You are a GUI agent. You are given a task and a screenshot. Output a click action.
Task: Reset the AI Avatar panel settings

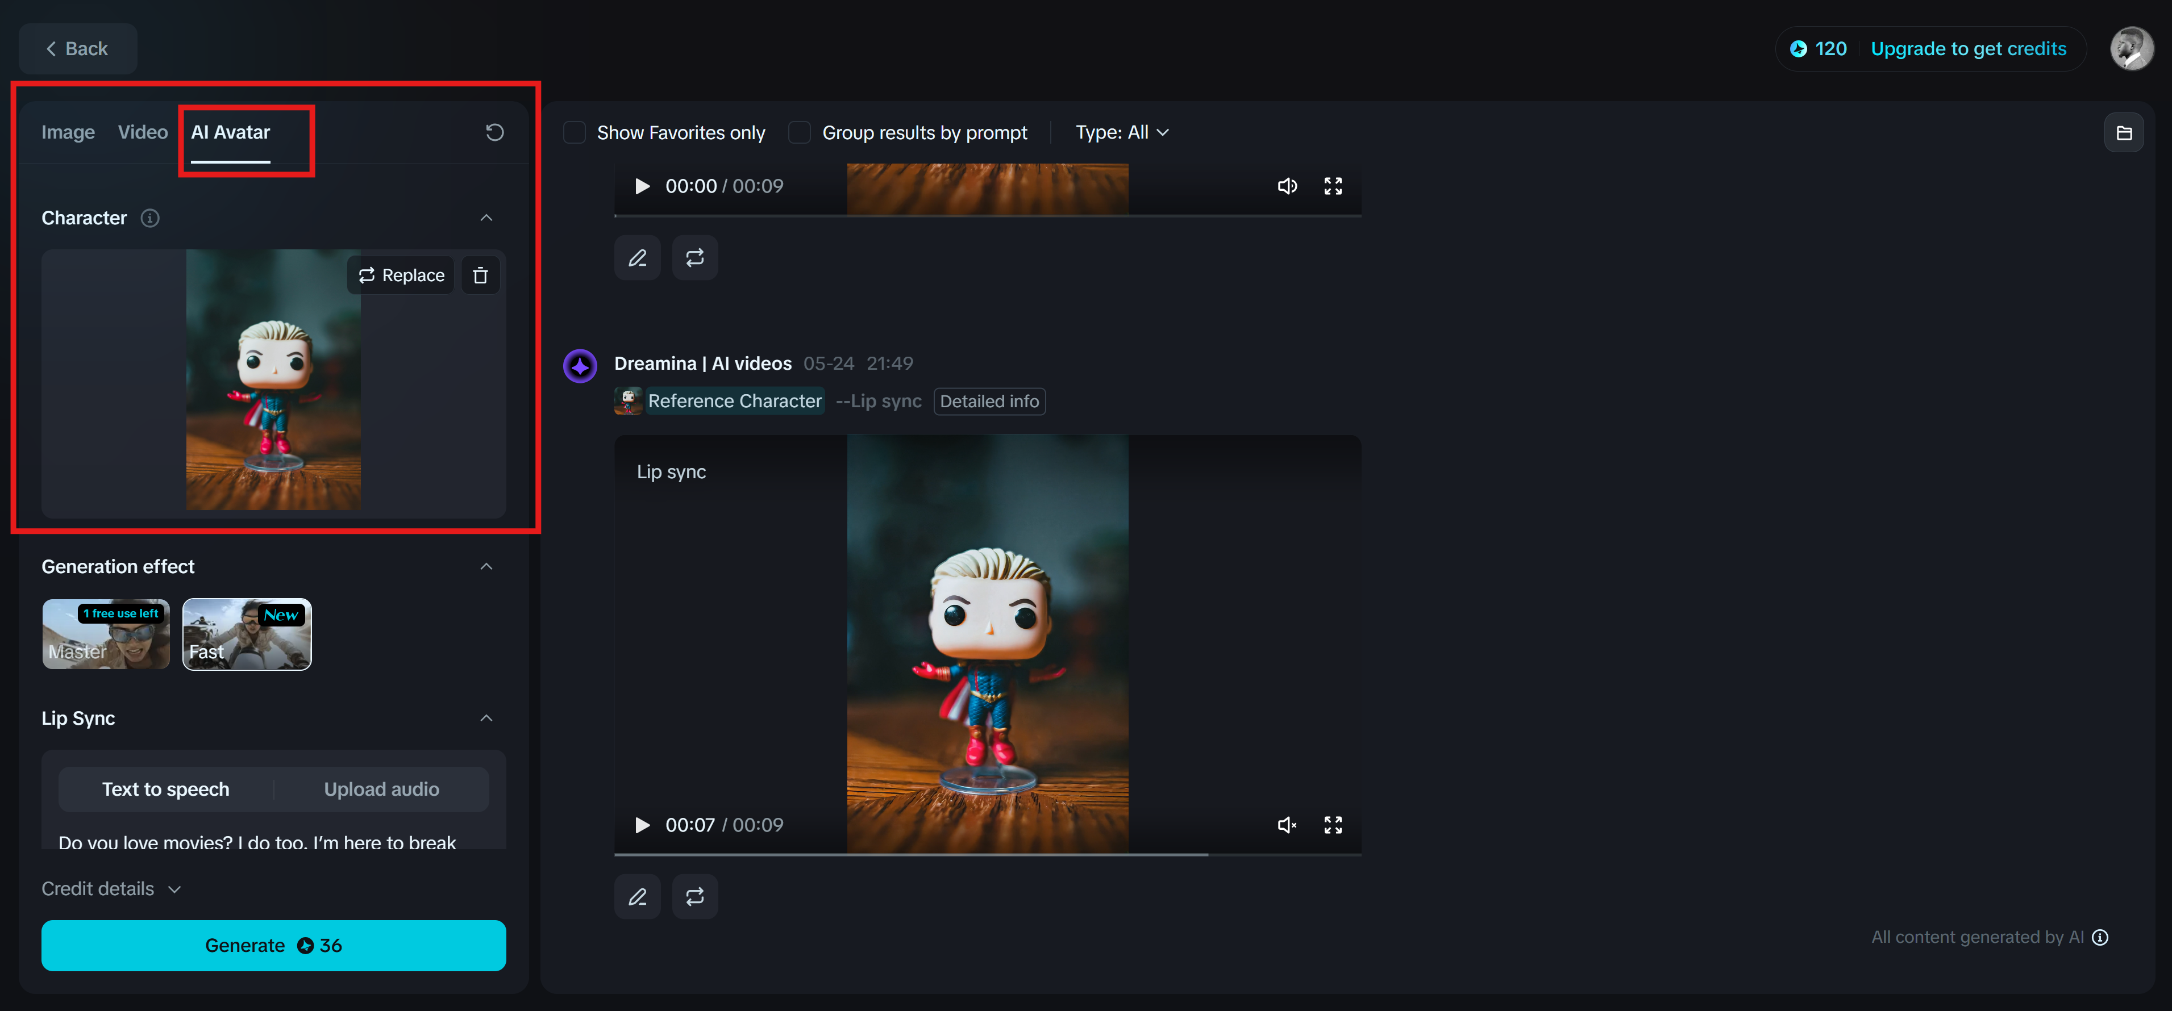(495, 132)
